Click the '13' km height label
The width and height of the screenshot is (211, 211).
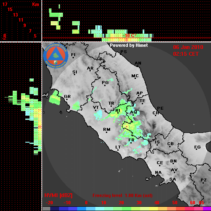pos(16,15)
